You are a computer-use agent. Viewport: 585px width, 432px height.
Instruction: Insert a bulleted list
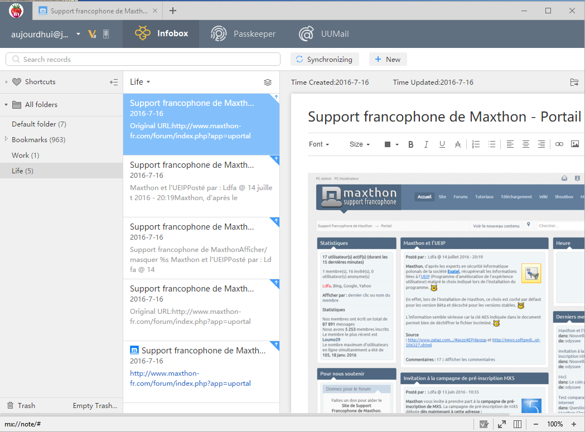492,144
